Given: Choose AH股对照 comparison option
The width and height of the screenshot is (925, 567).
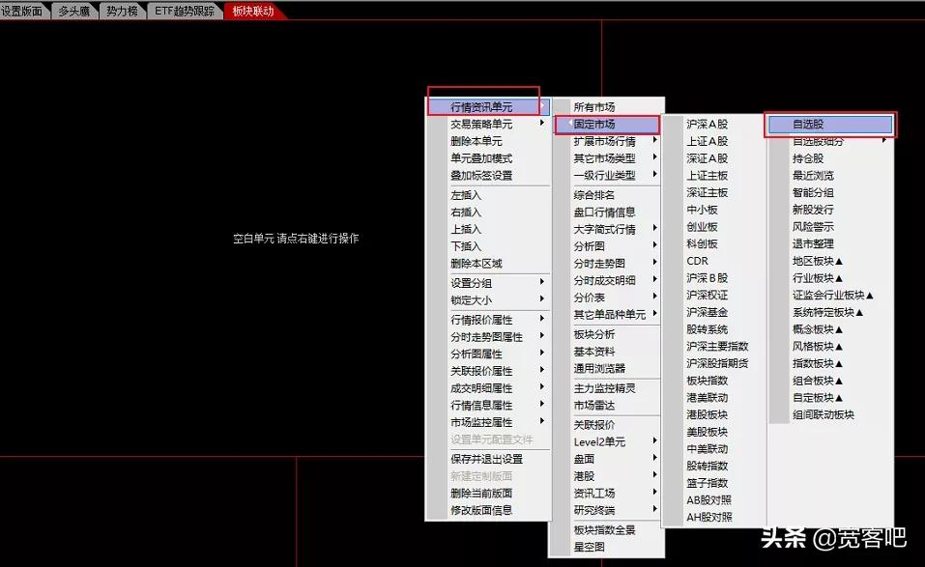Looking at the screenshot, I should pyautogui.click(x=709, y=516).
